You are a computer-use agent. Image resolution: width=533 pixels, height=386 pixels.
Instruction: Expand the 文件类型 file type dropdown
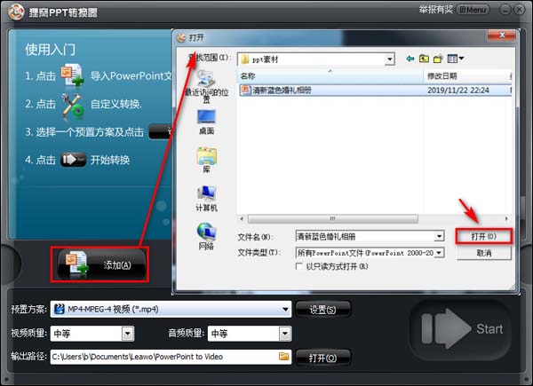pos(439,253)
